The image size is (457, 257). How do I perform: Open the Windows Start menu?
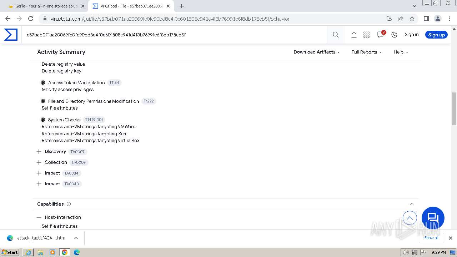tap(10, 252)
